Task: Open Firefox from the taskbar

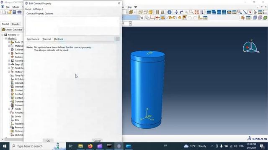Action: (90, 146)
